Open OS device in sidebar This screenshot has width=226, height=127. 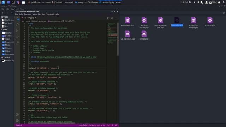tap(5, 26)
